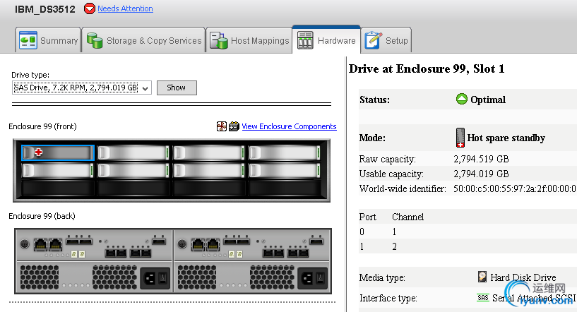Click the 'Optimal' status text
Viewport: 577px width, 312px height.
click(x=488, y=100)
